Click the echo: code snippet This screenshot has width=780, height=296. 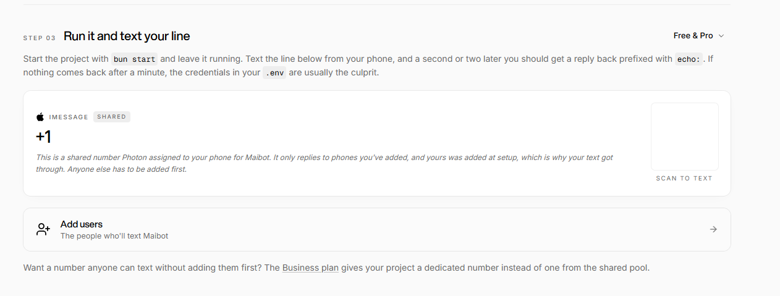click(689, 59)
